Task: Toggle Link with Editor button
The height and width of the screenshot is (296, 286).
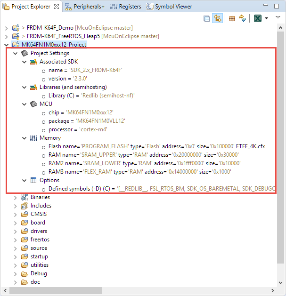Action: pyautogui.click(x=218, y=18)
